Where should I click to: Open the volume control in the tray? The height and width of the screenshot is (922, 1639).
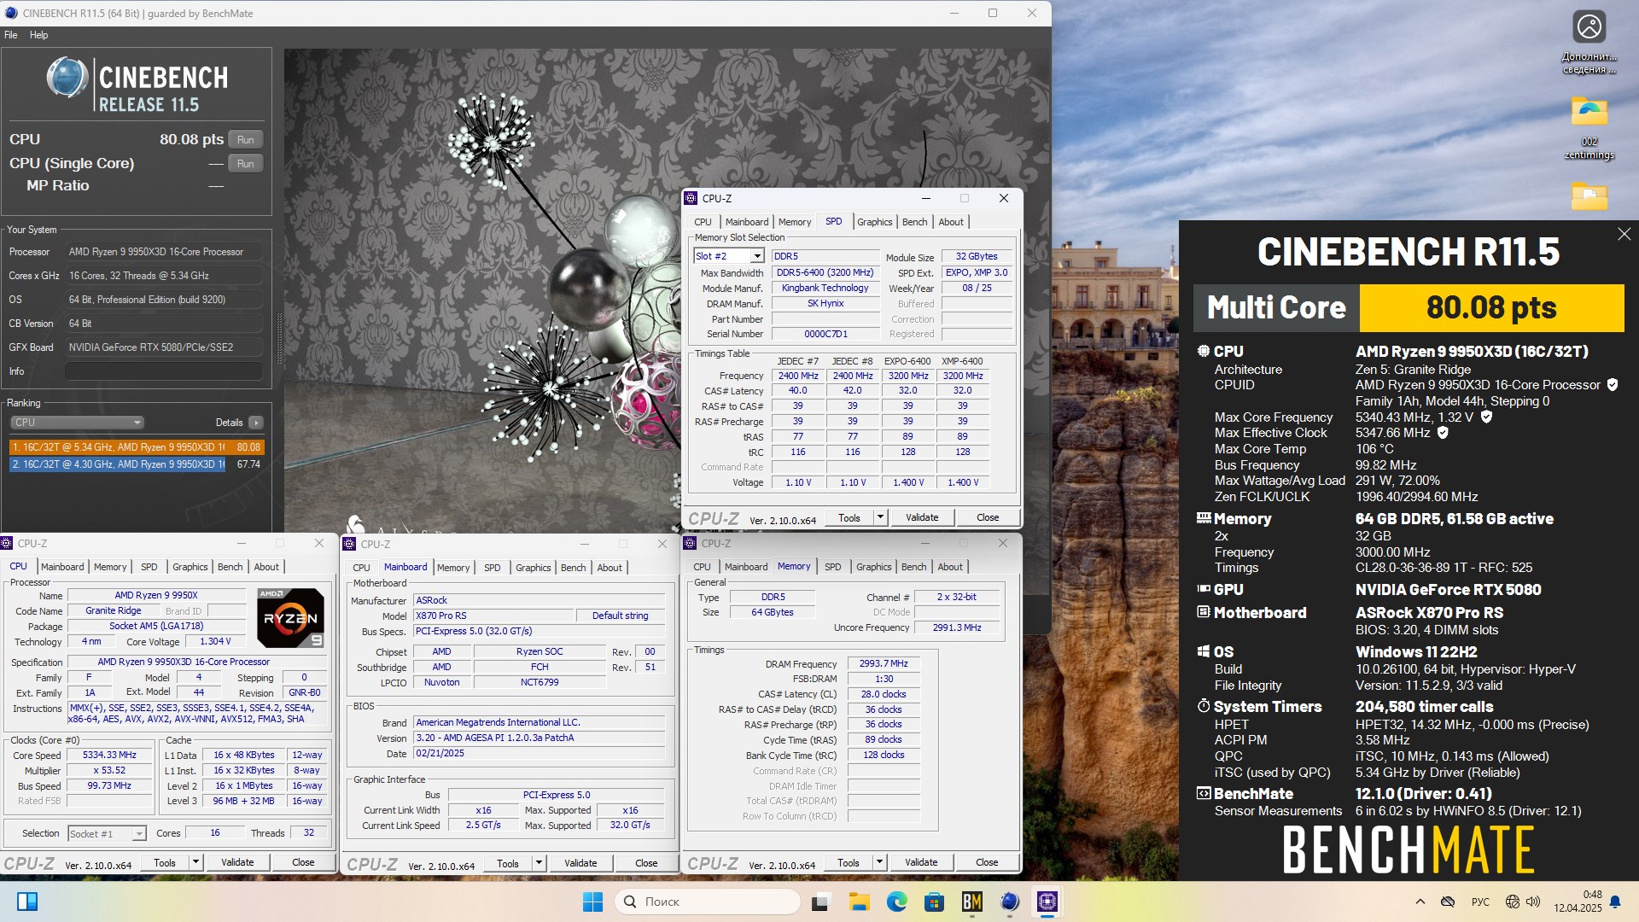click(x=1533, y=902)
